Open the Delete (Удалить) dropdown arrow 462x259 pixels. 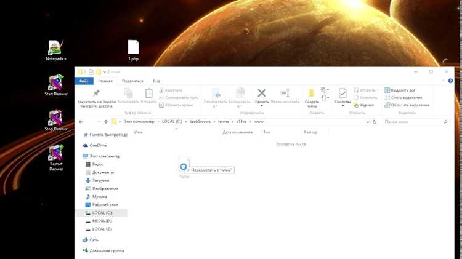262,106
